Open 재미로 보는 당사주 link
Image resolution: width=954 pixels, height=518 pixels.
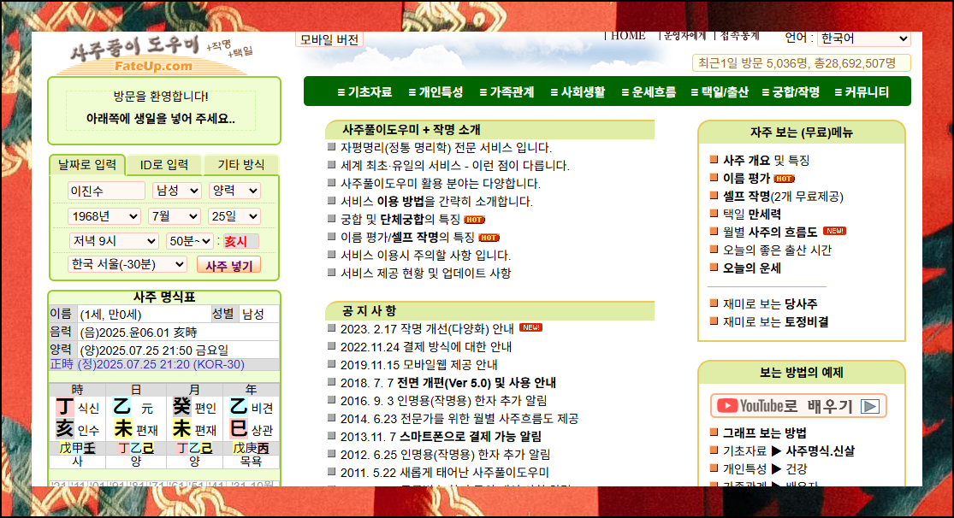tap(770, 304)
